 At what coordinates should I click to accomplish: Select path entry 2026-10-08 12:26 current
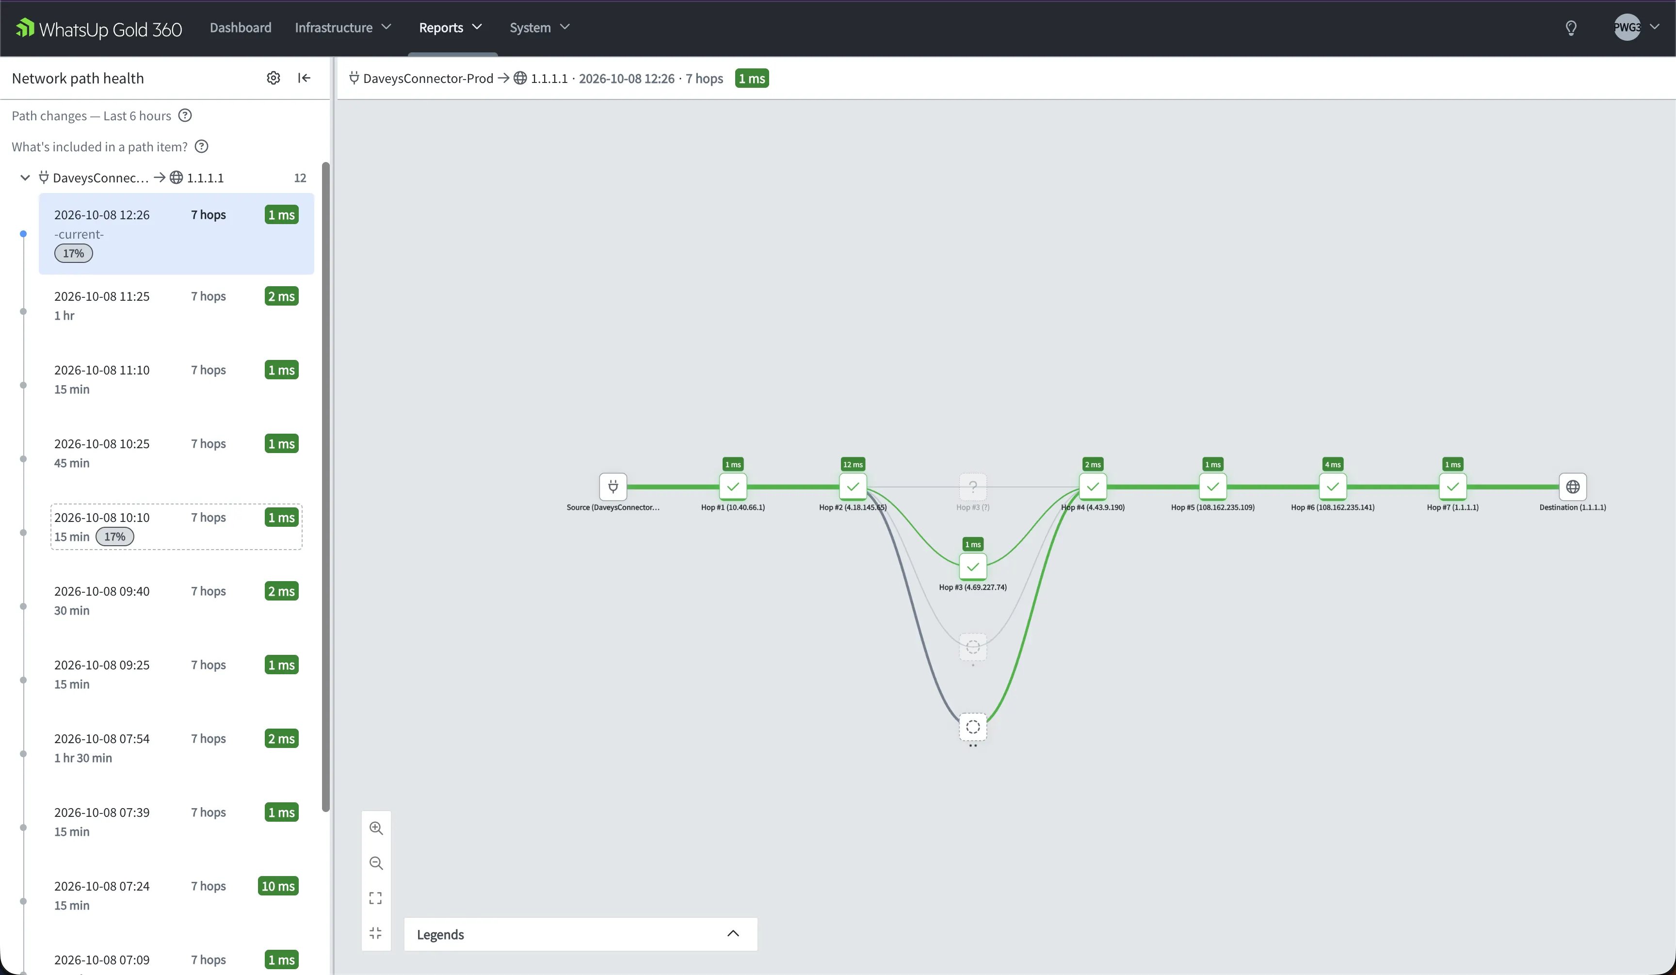(x=176, y=233)
